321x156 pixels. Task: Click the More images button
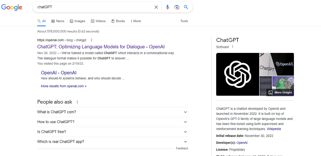pos(280,92)
